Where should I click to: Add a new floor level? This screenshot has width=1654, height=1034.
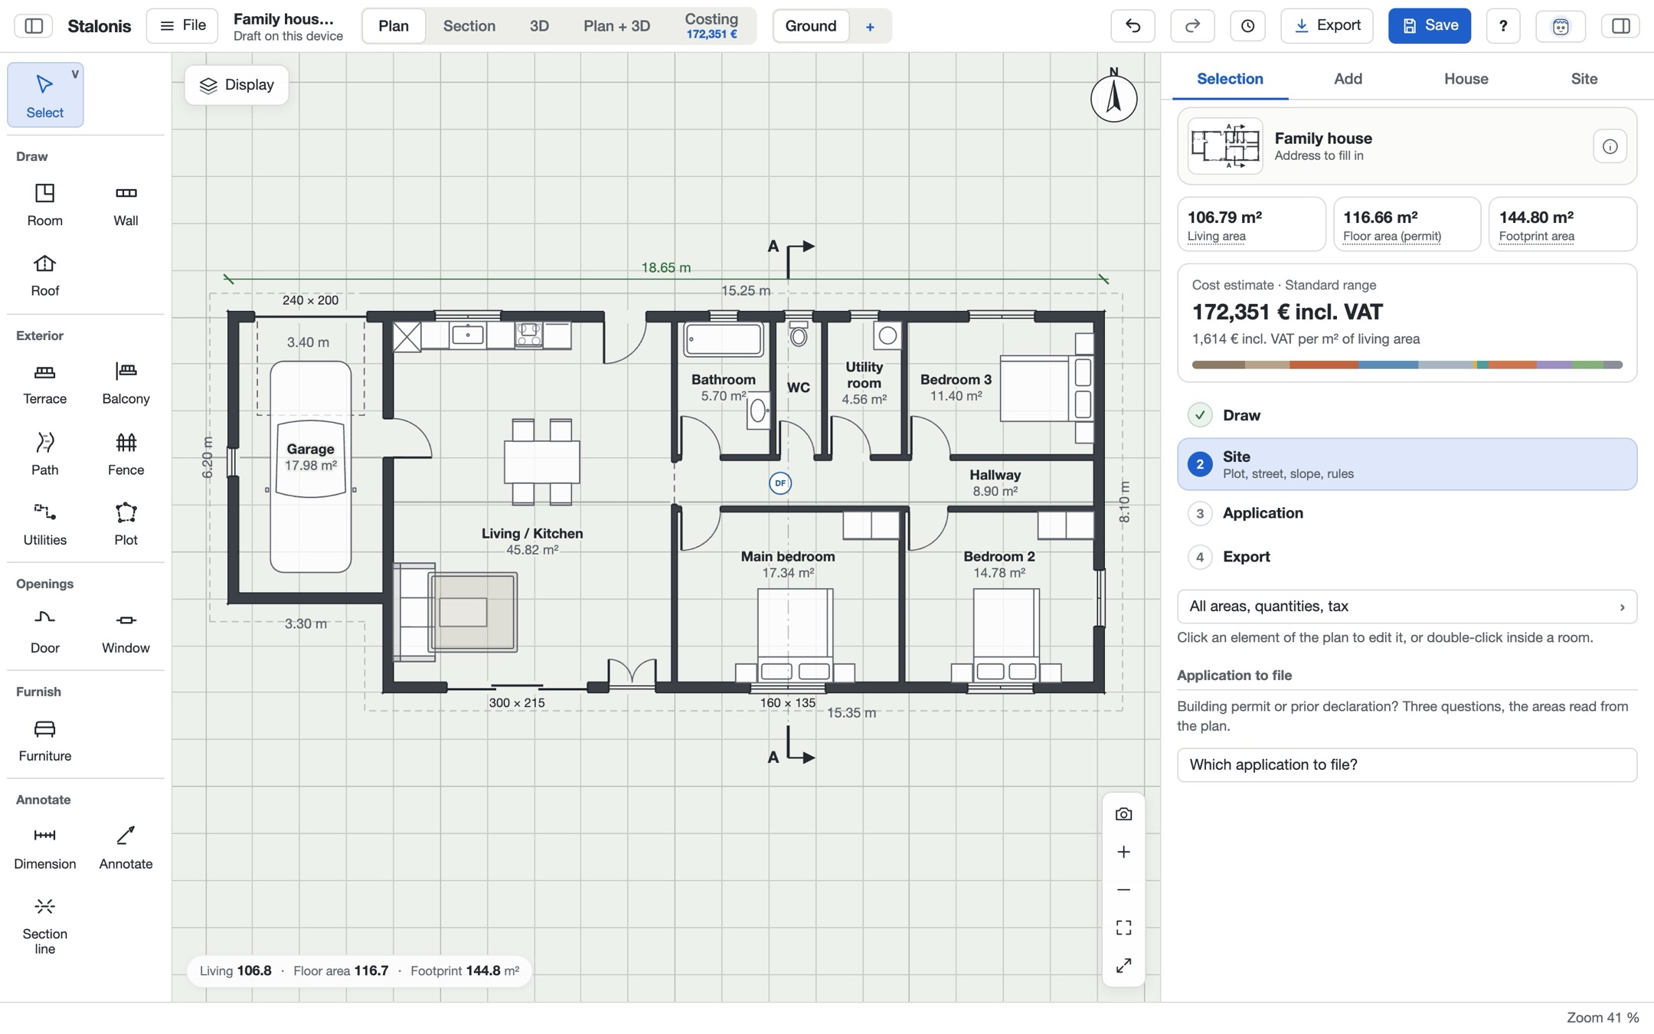[x=870, y=27]
